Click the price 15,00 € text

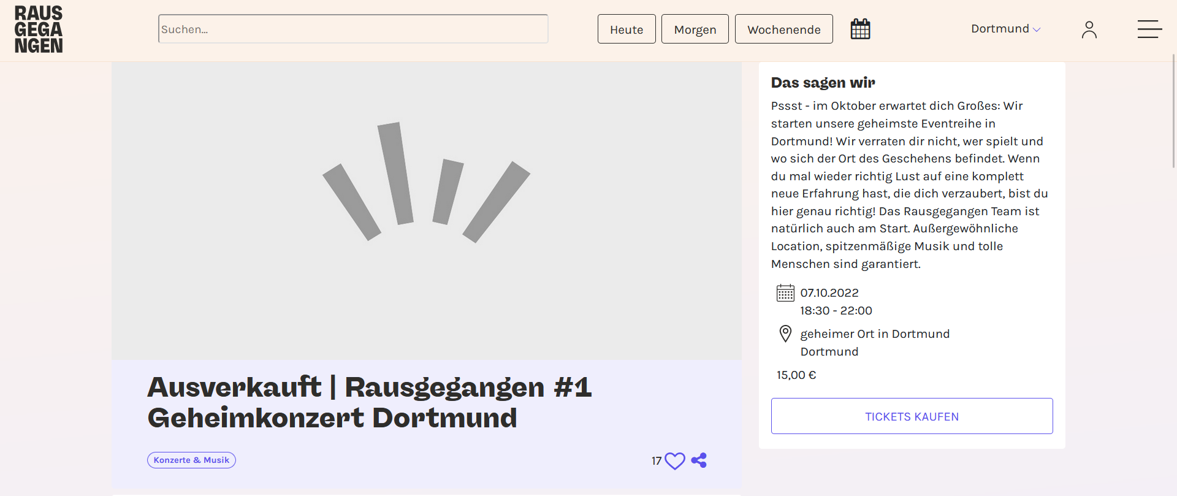796,375
